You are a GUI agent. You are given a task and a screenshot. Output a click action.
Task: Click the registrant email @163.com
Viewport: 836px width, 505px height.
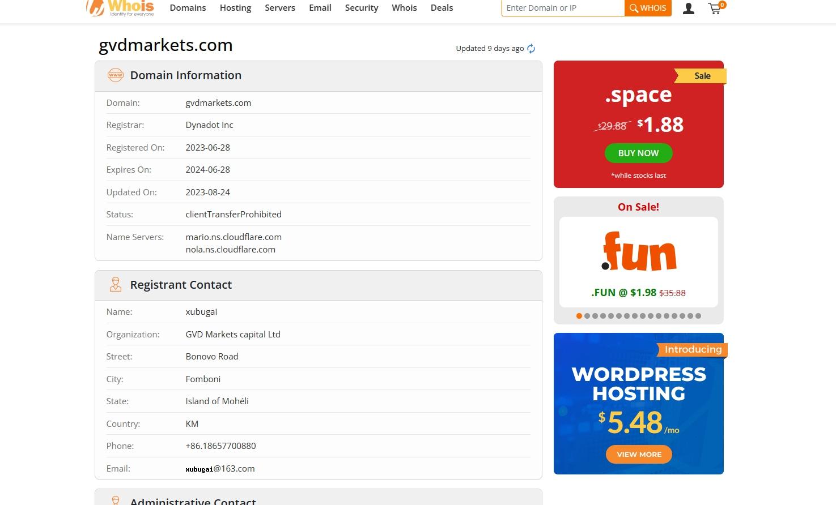[x=220, y=469]
